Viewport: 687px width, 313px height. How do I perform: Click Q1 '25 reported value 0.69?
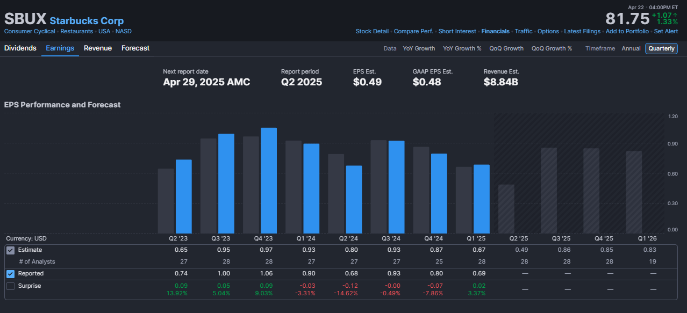[480, 274]
